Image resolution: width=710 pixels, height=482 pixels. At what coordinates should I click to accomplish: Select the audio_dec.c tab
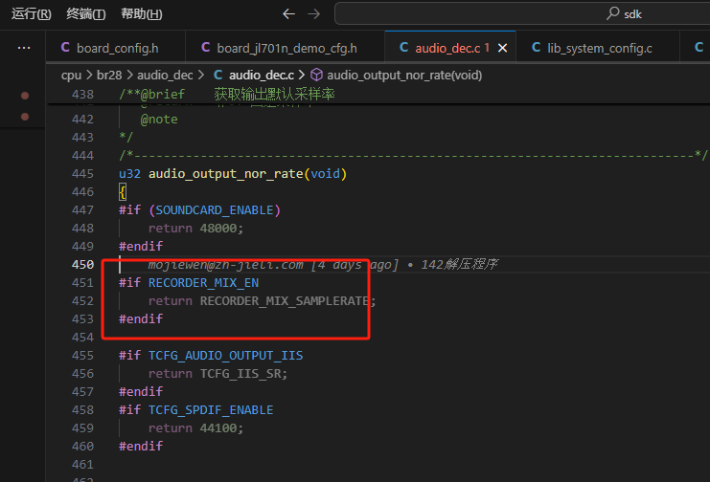[450, 48]
